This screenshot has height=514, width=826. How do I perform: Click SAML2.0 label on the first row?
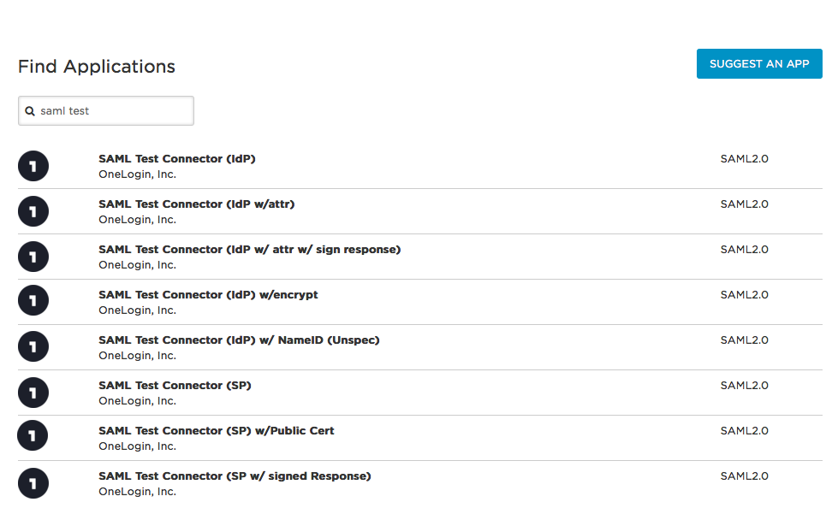pos(745,159)
